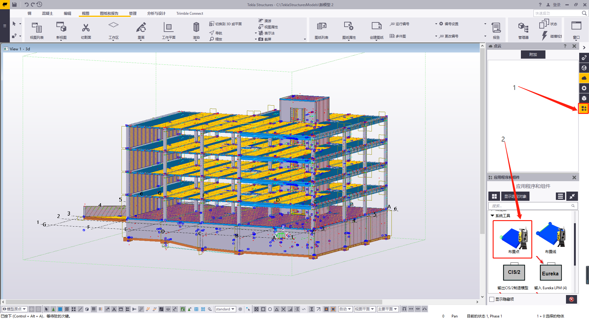The image size is (589, 319).
Task: Toggle the snap to triangle points switch
Action: [277, 309]
